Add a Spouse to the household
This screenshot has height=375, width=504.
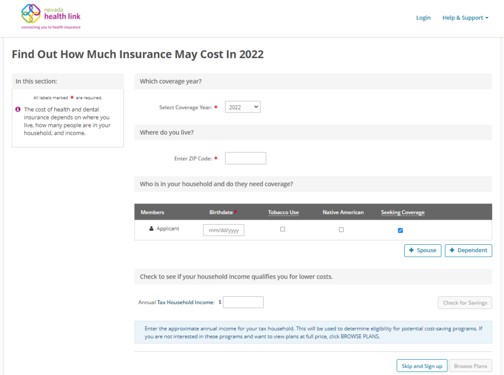[422, 251]
